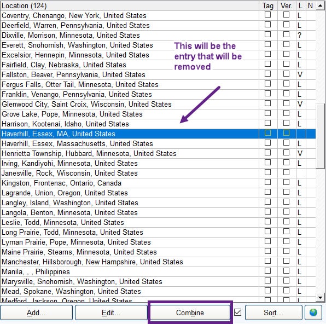Click the vertical scrollbar thumb
This screenshot has height=324, width=326.
tap(321, 136)
